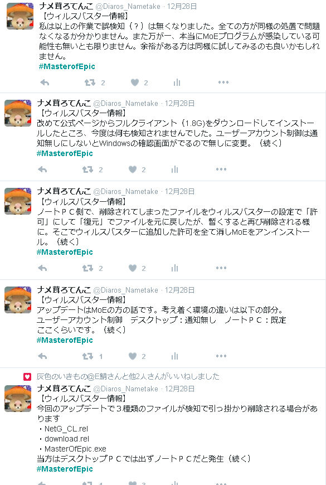Retweet the tweet starting アップデートはMoEの方の話です

[x=88, y=356]
